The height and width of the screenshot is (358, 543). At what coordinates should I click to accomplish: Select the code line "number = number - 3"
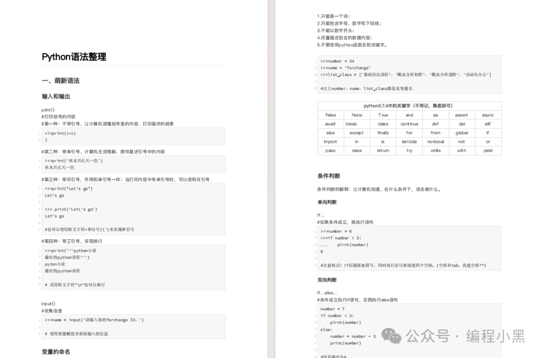(353, 336)
